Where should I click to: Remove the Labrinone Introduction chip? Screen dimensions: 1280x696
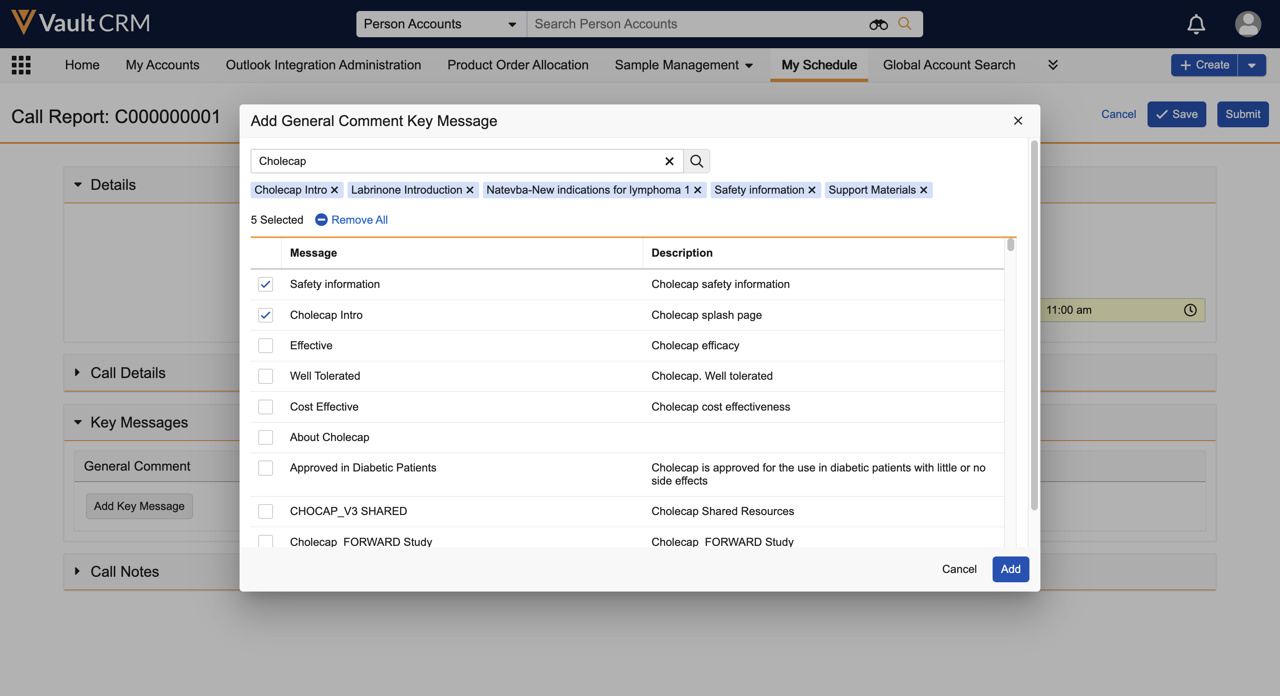470,190
